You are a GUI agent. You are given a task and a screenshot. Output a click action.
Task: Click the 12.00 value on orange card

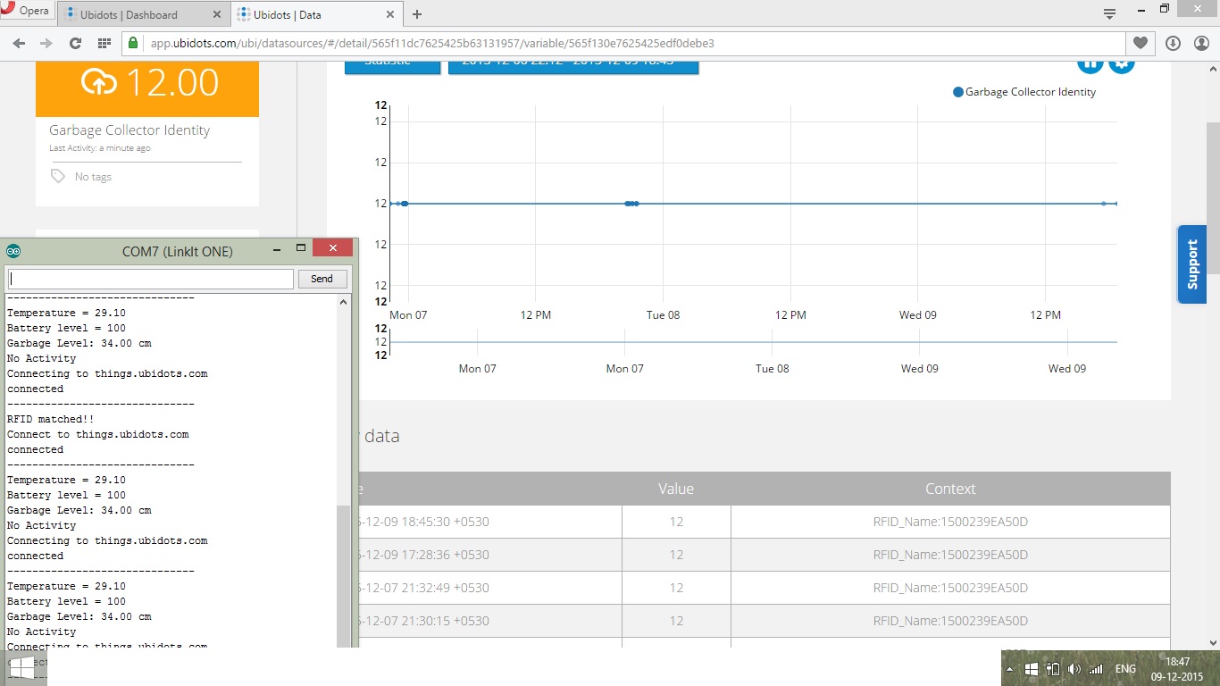[x=171, y=82]
